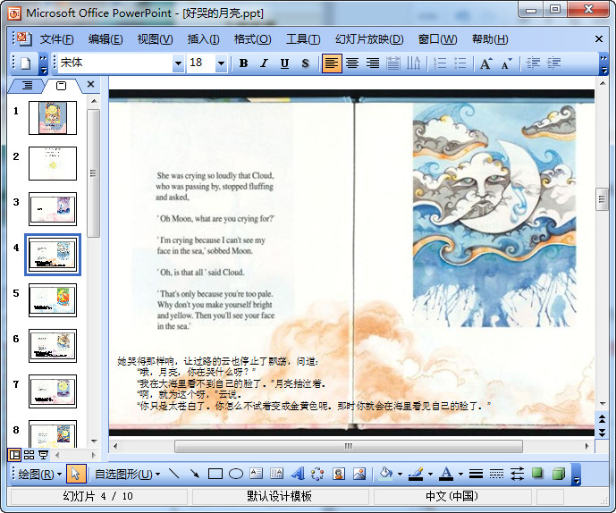The width and height of the screenshot is (616, 513).
Task: Select slide 5 thumbnail
Action: point(53,300)
